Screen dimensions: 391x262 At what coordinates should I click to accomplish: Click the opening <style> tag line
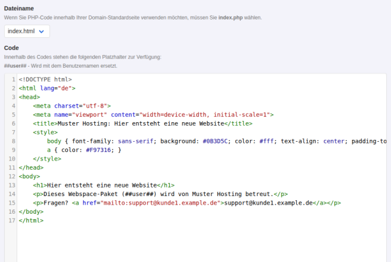pos(45,133)
